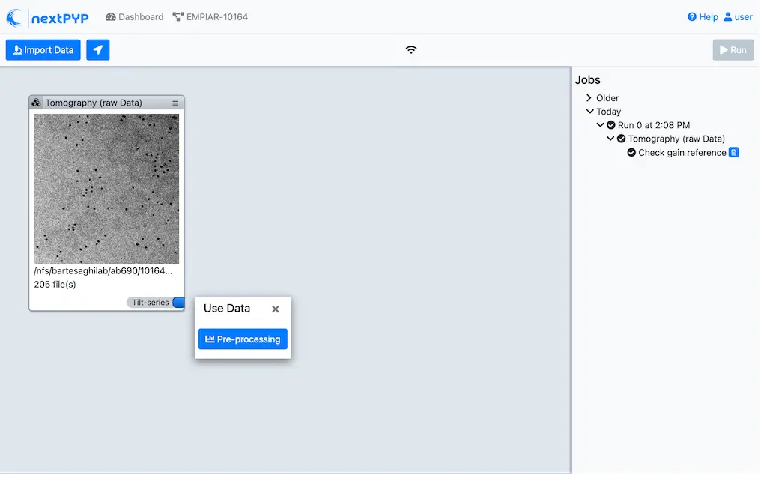
Task: Click the checkmark beside Run 0
Action: 610,125
